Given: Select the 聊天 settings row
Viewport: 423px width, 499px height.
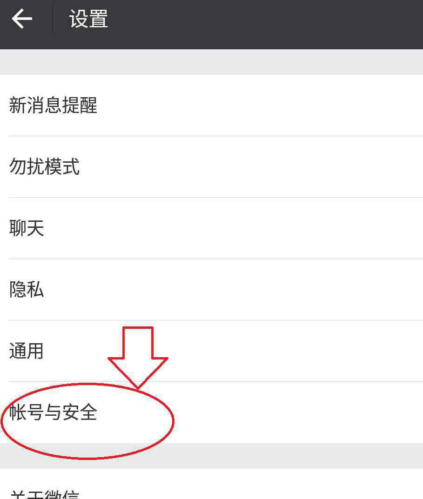Looking at the screenshot, I should (x=211, y=228).
